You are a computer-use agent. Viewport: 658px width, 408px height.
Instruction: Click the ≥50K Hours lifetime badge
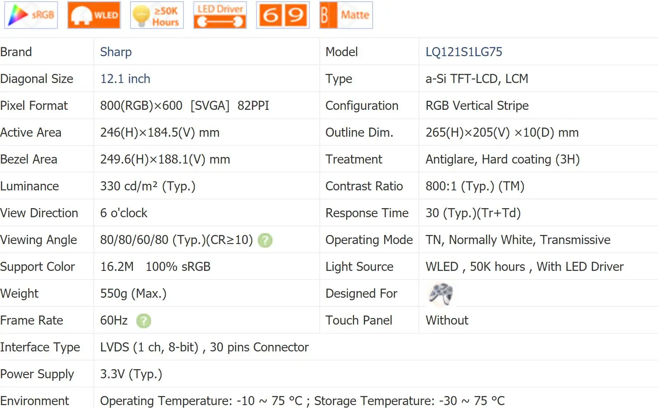coord(157,15)
